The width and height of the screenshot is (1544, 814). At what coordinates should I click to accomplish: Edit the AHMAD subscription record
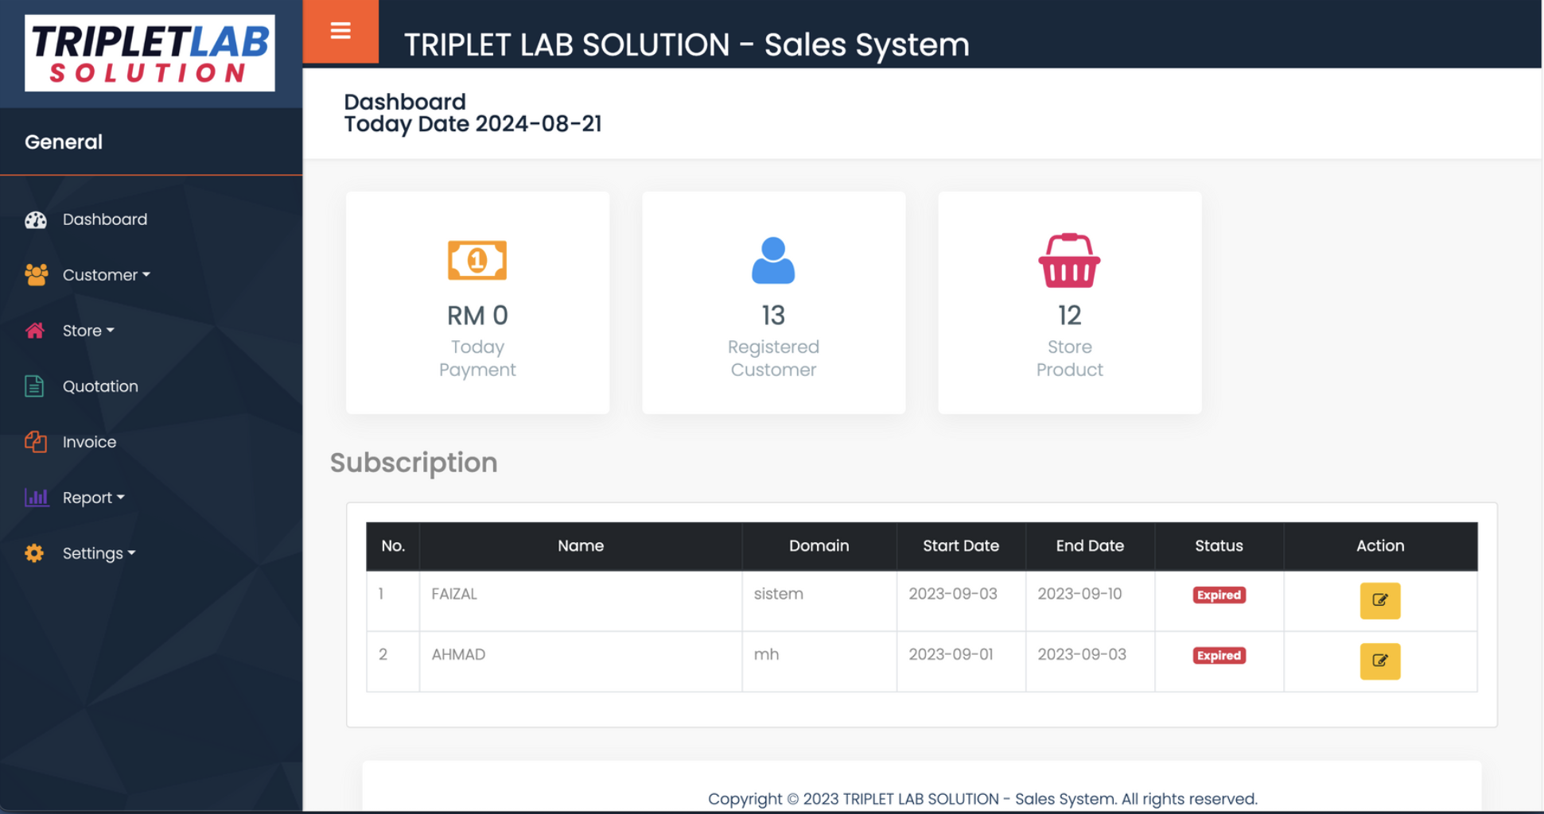coord(1380,661)
